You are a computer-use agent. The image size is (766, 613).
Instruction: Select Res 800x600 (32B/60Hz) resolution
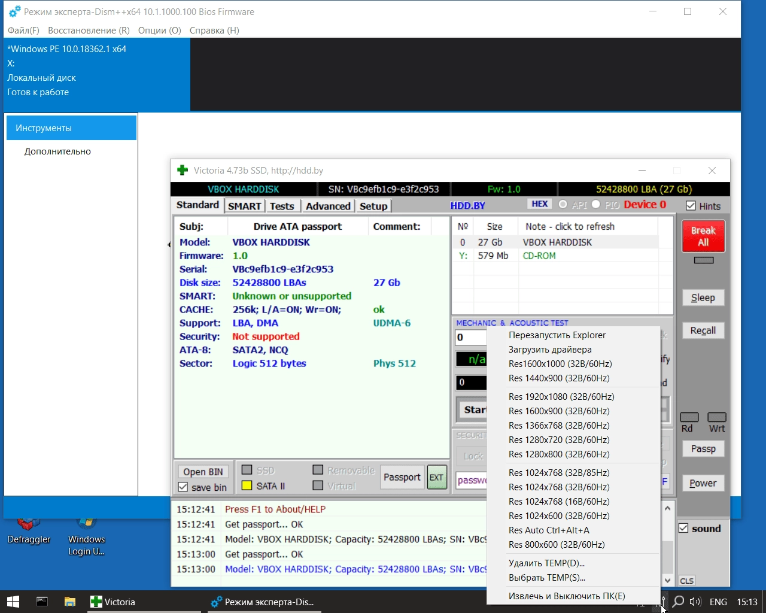click(573, 545)
